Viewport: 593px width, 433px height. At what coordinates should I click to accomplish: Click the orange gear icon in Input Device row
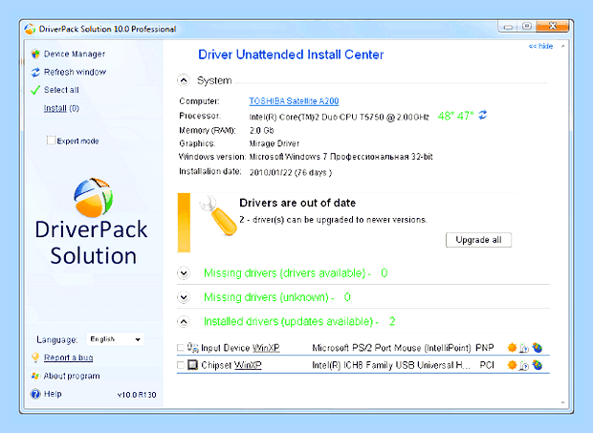(512, 347)
